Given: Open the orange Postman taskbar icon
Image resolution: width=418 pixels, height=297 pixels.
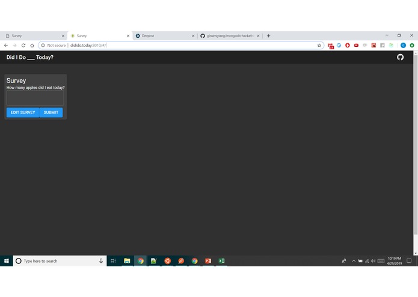Looking at the screenshot, I should tap(181, 261).
